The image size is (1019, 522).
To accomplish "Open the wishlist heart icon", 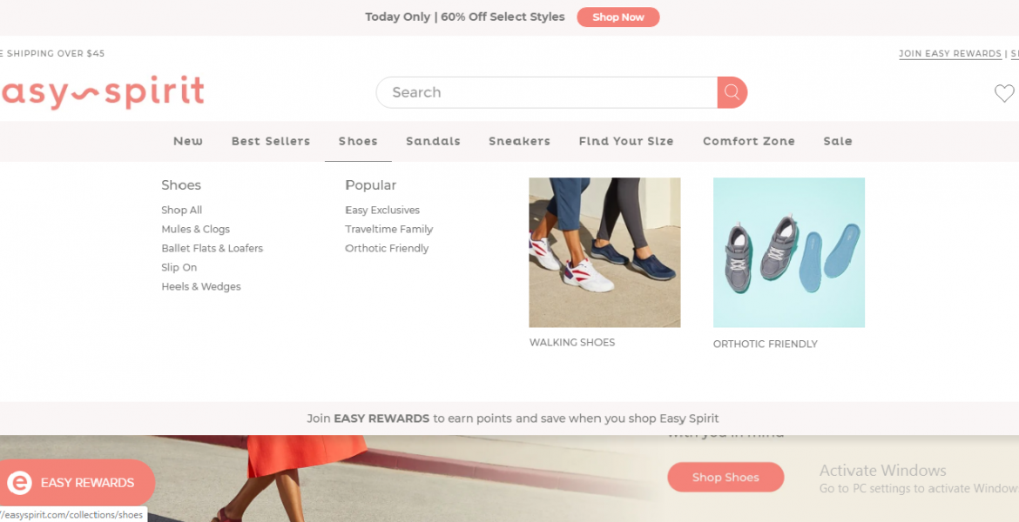I will [1004, 93].
